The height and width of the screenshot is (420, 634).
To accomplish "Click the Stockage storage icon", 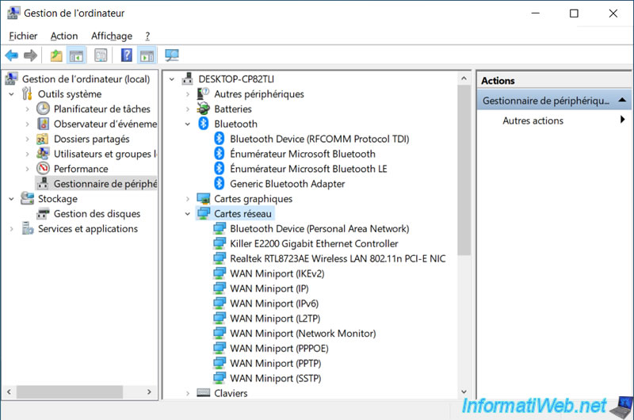I will (27, 198).
